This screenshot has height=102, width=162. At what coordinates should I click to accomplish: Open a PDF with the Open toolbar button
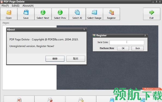(x=9, y=14)
